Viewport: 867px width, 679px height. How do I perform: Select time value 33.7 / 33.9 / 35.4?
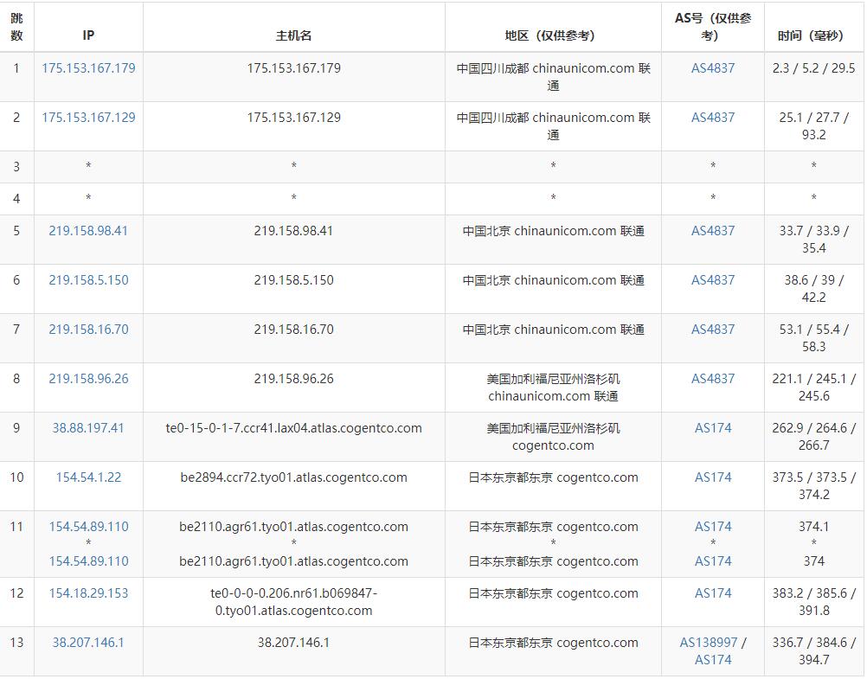coord(813,239)
